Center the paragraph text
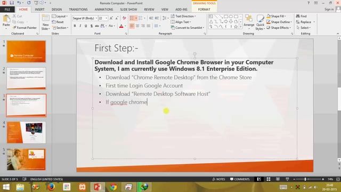Image resolution: width=341 pixels, height=192 pixels. tap(137, 26)
